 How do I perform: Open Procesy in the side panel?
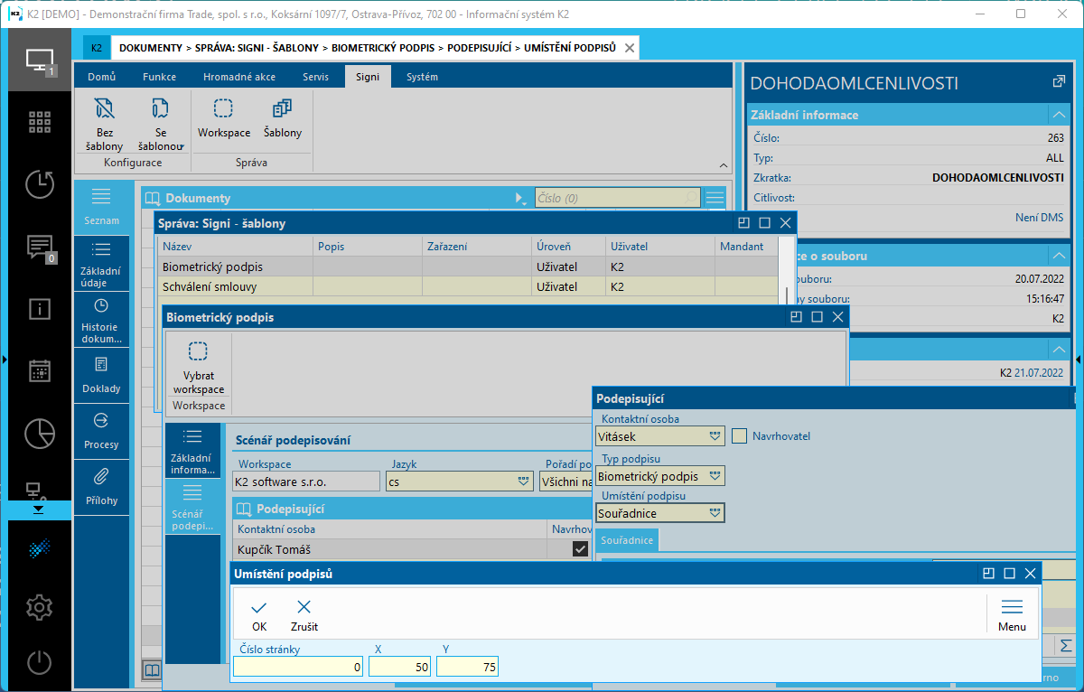coord(101,431)
